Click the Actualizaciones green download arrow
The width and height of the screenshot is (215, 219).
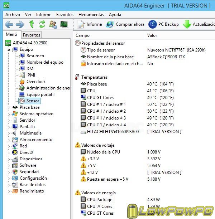click(x=187, y=24)
